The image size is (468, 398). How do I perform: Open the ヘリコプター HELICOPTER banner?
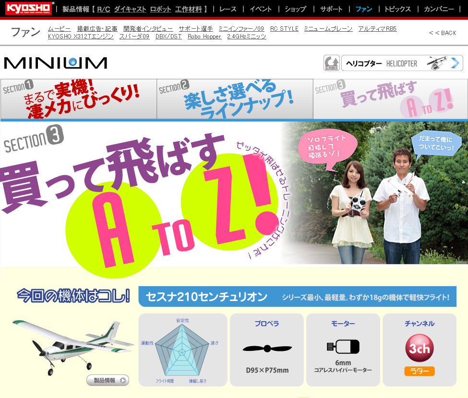402,63
